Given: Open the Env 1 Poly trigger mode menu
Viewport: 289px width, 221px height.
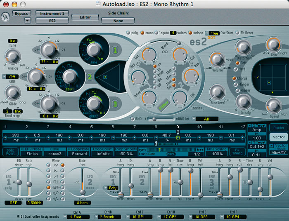Looking at the screenshot, I should [111, 188].
